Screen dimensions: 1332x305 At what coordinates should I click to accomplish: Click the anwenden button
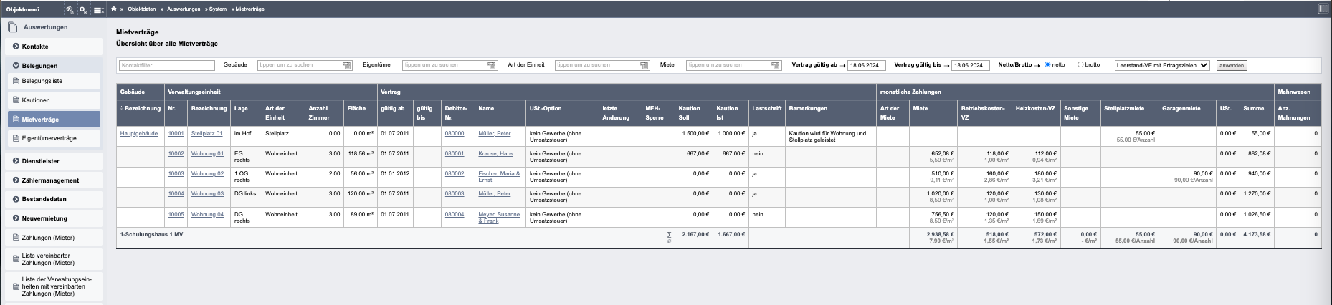pos(1232,65)
